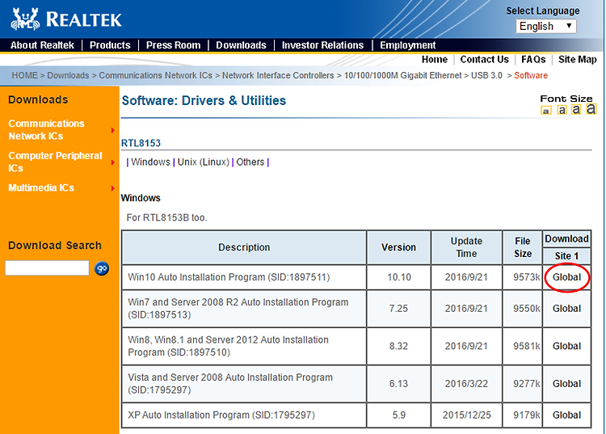Open the Products menu
The image size is (606, 434).
pyautogui.click(x=110, y=45)
